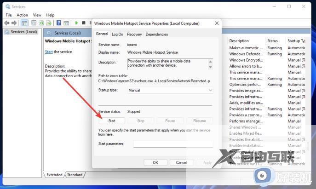
Task: Click the Stopped service status text
Action: point(133,111)
